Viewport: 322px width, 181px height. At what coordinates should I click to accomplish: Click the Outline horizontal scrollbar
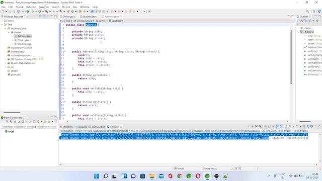pyautogui.click(x=305, y=122)
